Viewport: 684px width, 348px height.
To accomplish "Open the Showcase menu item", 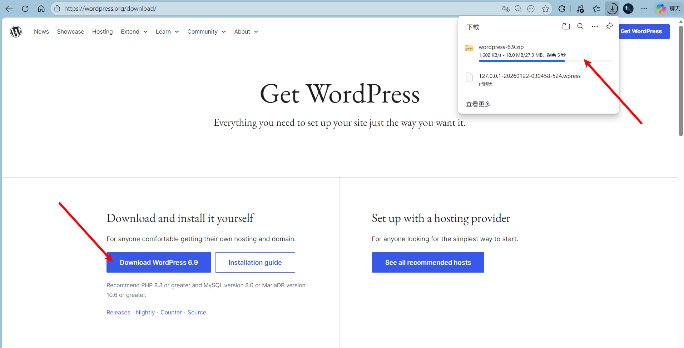I will pyautogui.click(x=71, y=32).
